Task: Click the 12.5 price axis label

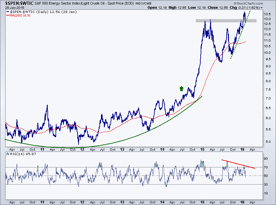Action: [x=267, y=24]
